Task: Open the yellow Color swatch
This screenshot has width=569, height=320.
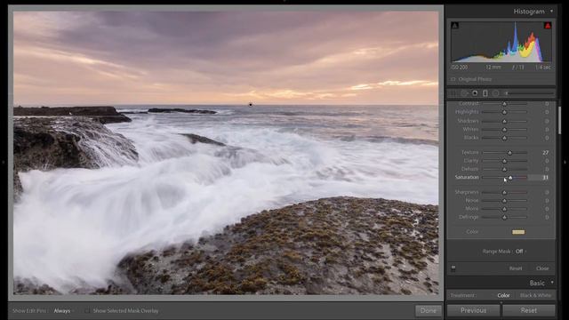Action: (x=518, y=232)
